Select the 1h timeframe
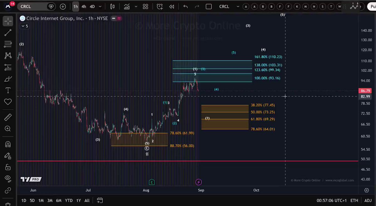The height and width of the screenshot is (206, 376). 76,6
